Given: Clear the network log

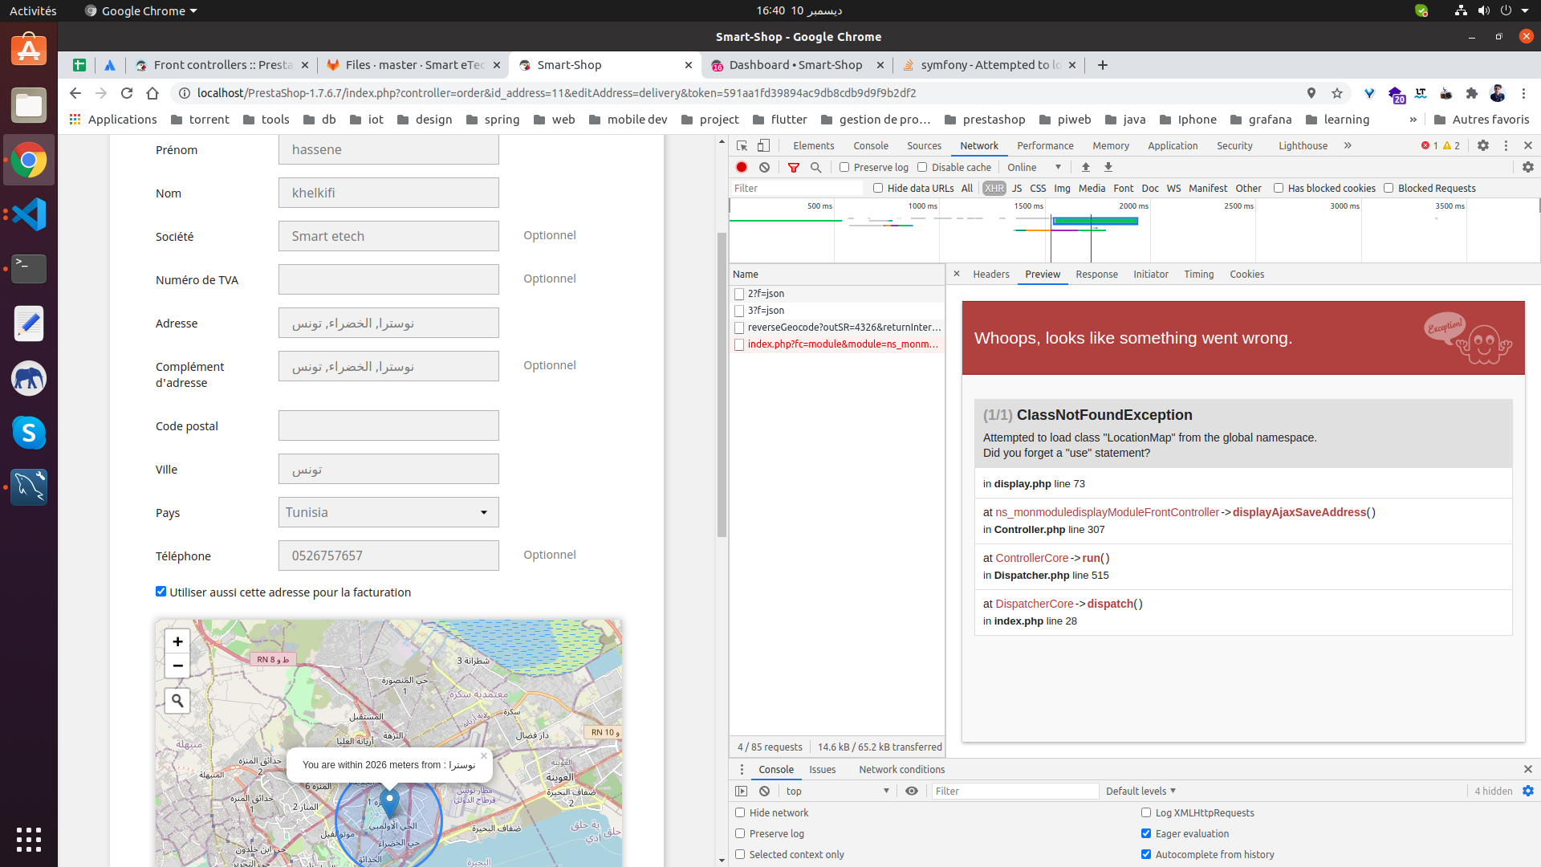Looking at the screenshot, I should [x=764, y=167].
